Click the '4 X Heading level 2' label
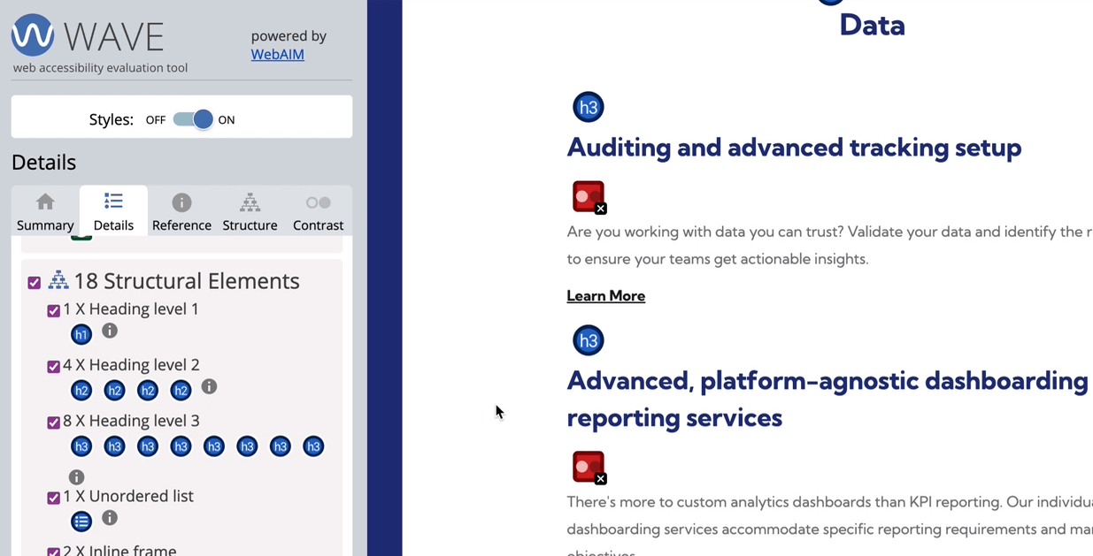The image size is (1093, 556). coord(131,365)
